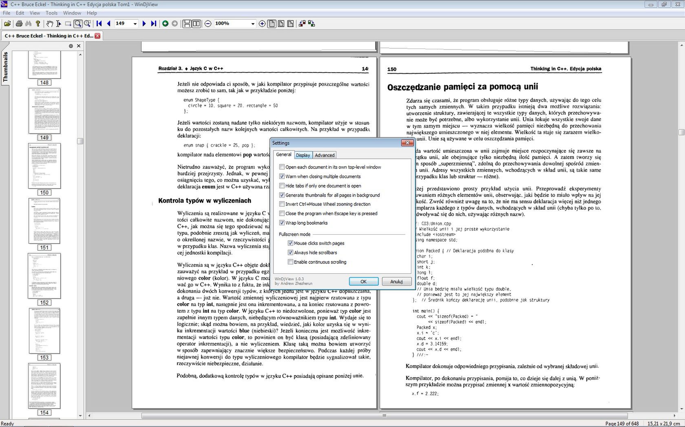This screenshot has width=685, height=427.
Task: Uncheck Mouse clicks switch pages
Action: (x=290, y=243)
